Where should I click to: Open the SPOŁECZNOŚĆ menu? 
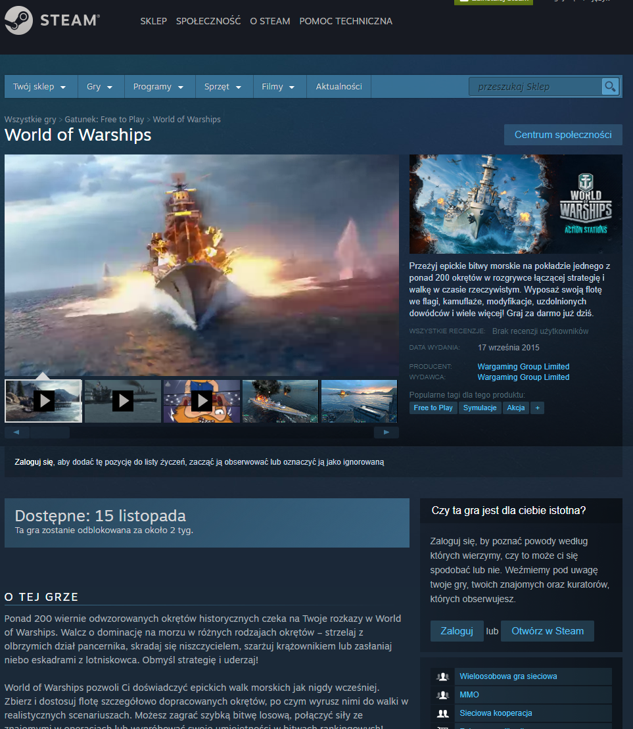click(x=208, y=21)
